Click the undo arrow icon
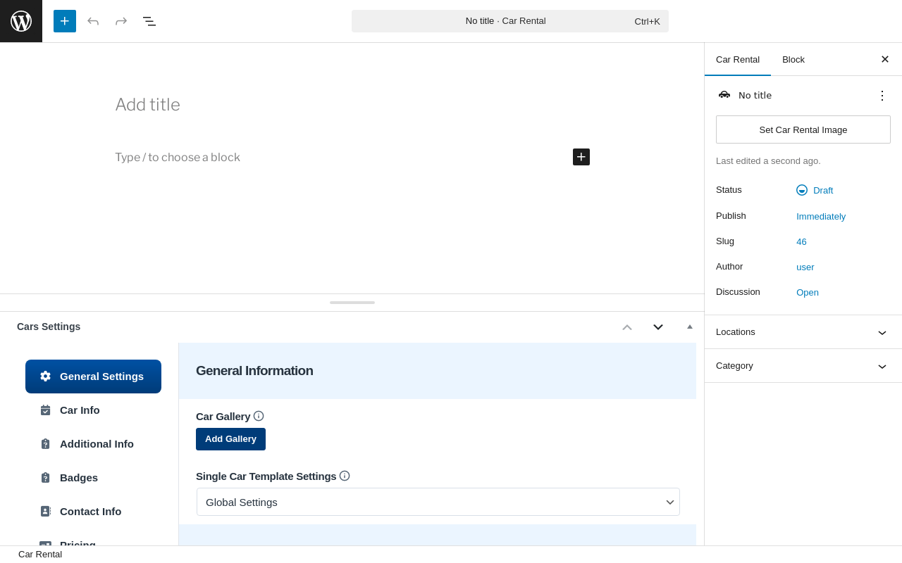902x563 pixels. coord(93,21)
